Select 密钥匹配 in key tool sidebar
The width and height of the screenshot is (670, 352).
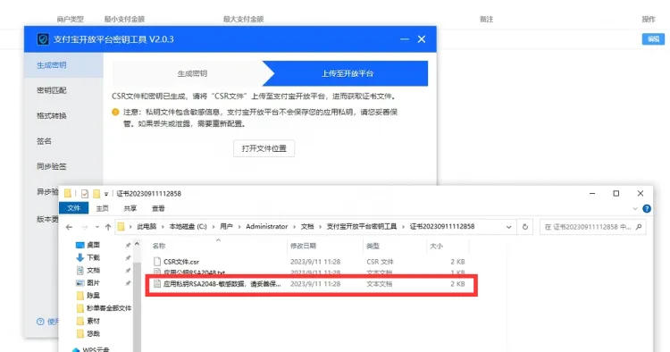51,90
